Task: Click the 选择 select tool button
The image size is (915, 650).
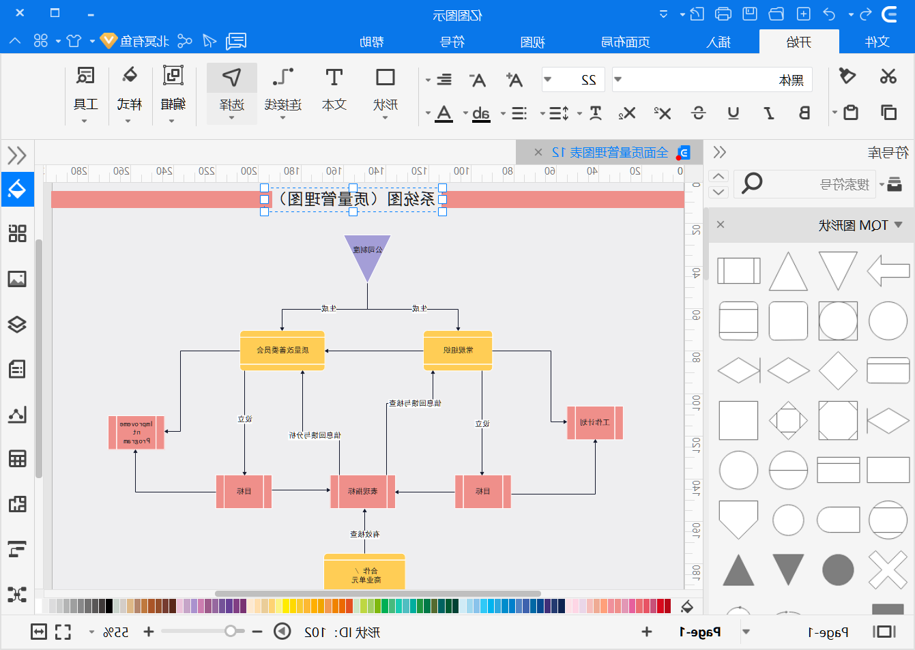Action: click(x=232, y=93)
